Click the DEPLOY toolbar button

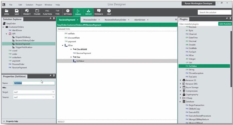click(88, 12)
